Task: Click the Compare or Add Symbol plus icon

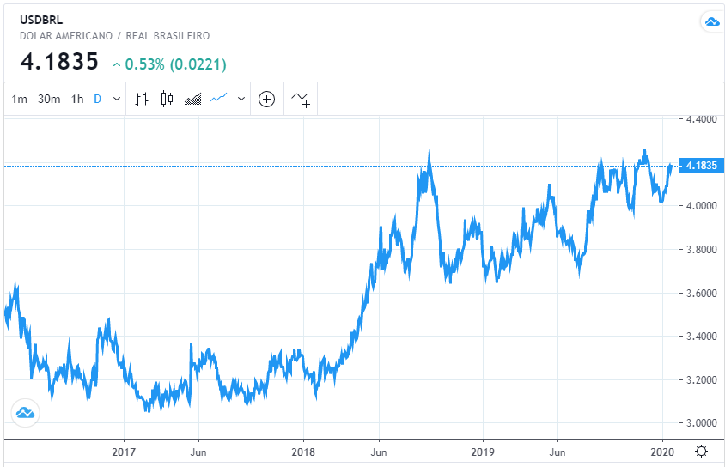Action: tap(267, 99)
